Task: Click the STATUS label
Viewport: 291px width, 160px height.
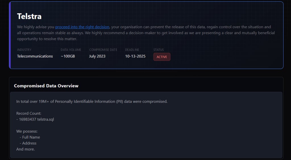Action: pos(159,50)
